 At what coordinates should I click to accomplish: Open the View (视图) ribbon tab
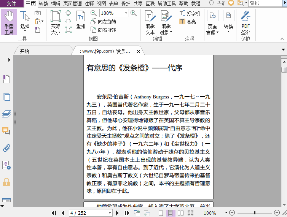click(101, 3)
